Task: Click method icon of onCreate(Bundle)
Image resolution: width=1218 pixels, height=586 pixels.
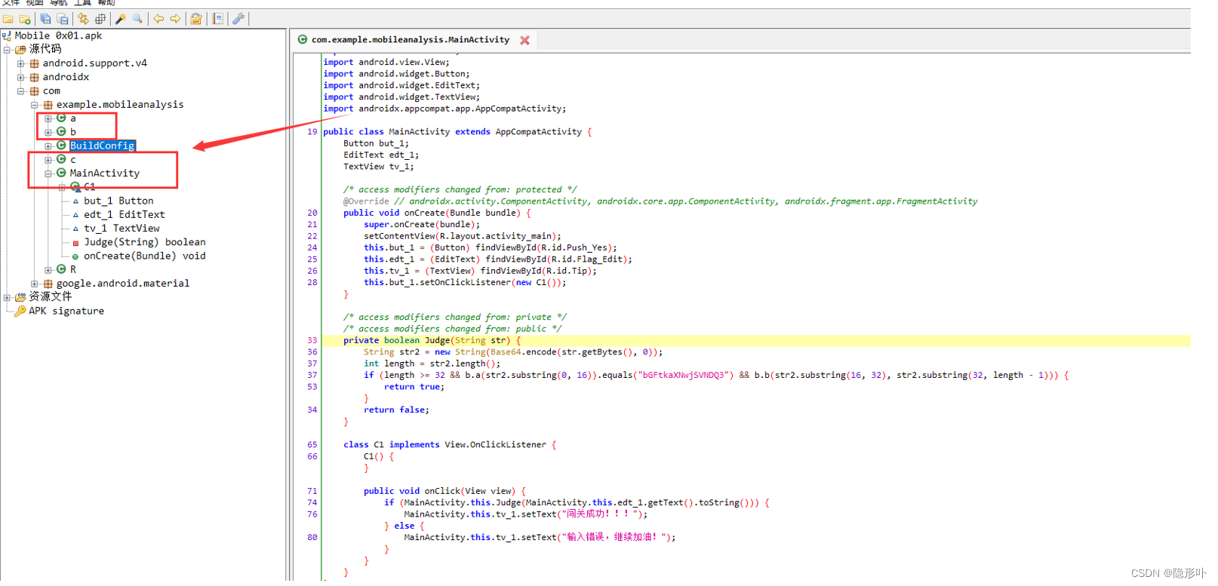Action: (75, 256)
